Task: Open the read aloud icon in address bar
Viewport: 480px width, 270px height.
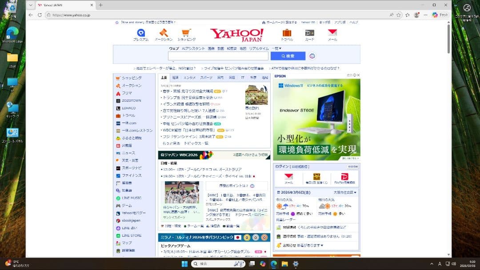Action: pyautogui.click(x=392, y=15)
